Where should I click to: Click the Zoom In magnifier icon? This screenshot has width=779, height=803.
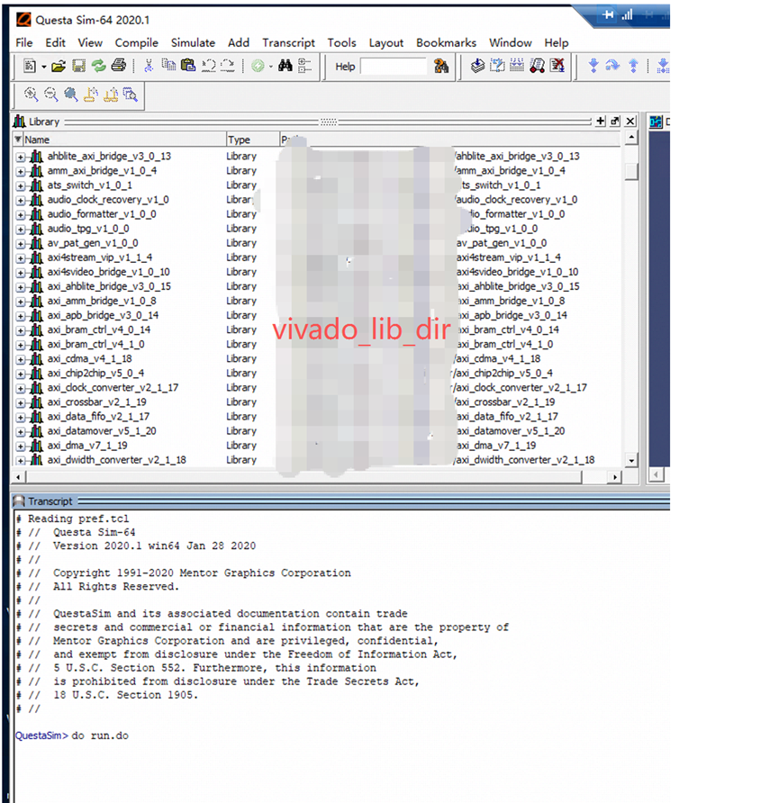pyautogui.click(x=31, y=94)
